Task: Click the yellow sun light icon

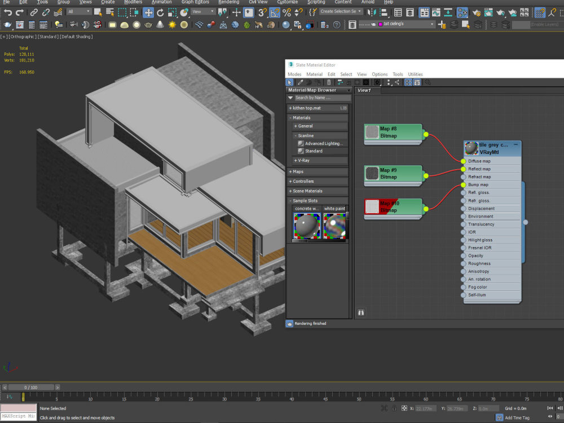Action: tap(172, 25)
